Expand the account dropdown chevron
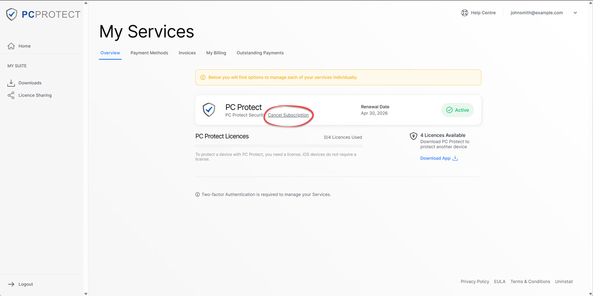 tap(575, 13)
